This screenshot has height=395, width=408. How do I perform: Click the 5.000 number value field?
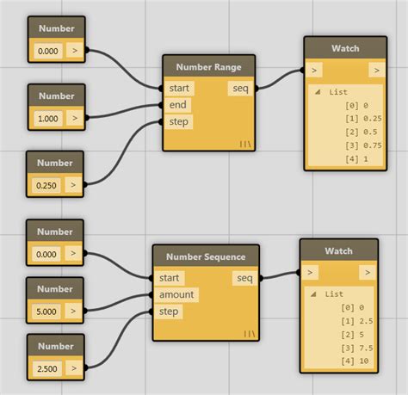point(46,312)
